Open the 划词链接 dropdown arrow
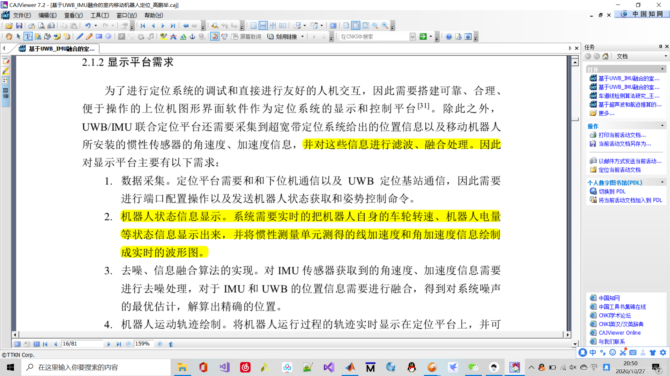670x376 pixels. coord(303,37)
